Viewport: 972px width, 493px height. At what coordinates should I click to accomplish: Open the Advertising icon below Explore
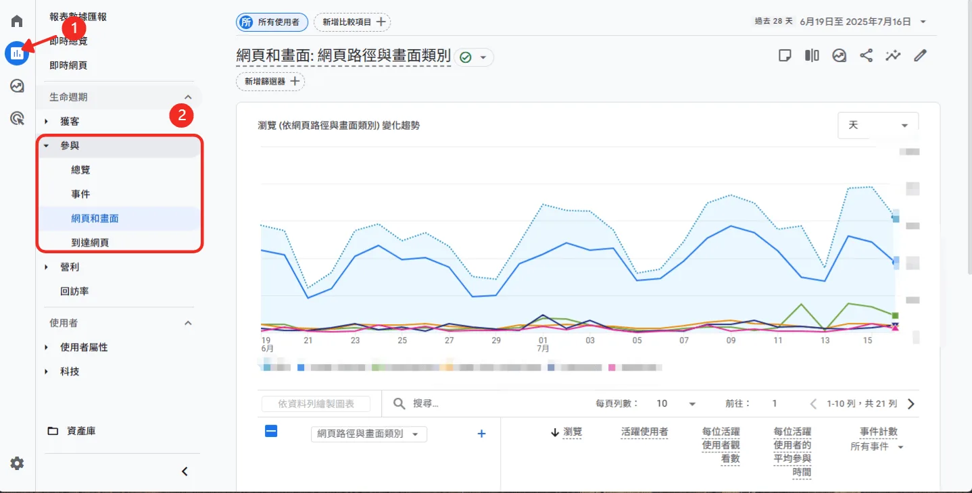tap(16, 118)
